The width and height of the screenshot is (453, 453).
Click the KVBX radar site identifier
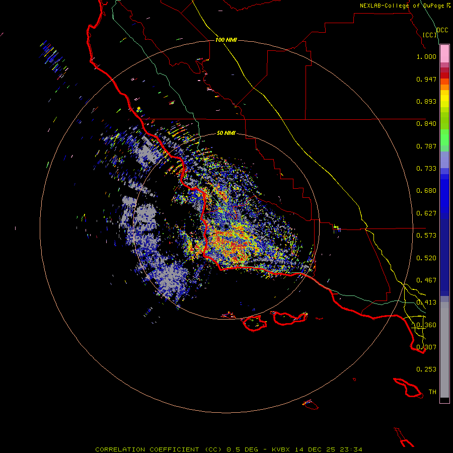pos(280,449)
